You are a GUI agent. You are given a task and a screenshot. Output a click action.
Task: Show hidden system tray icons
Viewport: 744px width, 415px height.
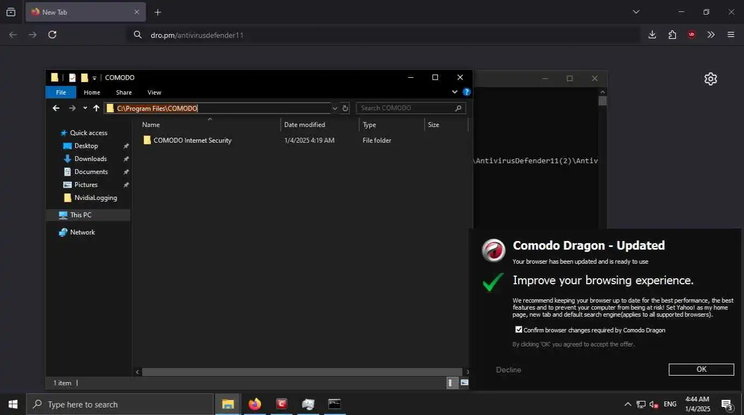point(628,404)
